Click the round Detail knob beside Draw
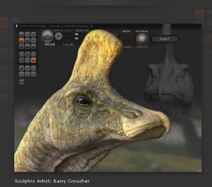212x187 pixels. (x=59, y=36)
